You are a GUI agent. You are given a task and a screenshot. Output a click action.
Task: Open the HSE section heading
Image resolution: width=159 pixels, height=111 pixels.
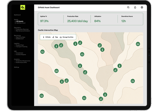point(15,51)
